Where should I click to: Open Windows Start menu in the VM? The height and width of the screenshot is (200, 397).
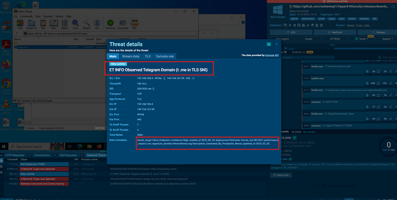[3, 147]
